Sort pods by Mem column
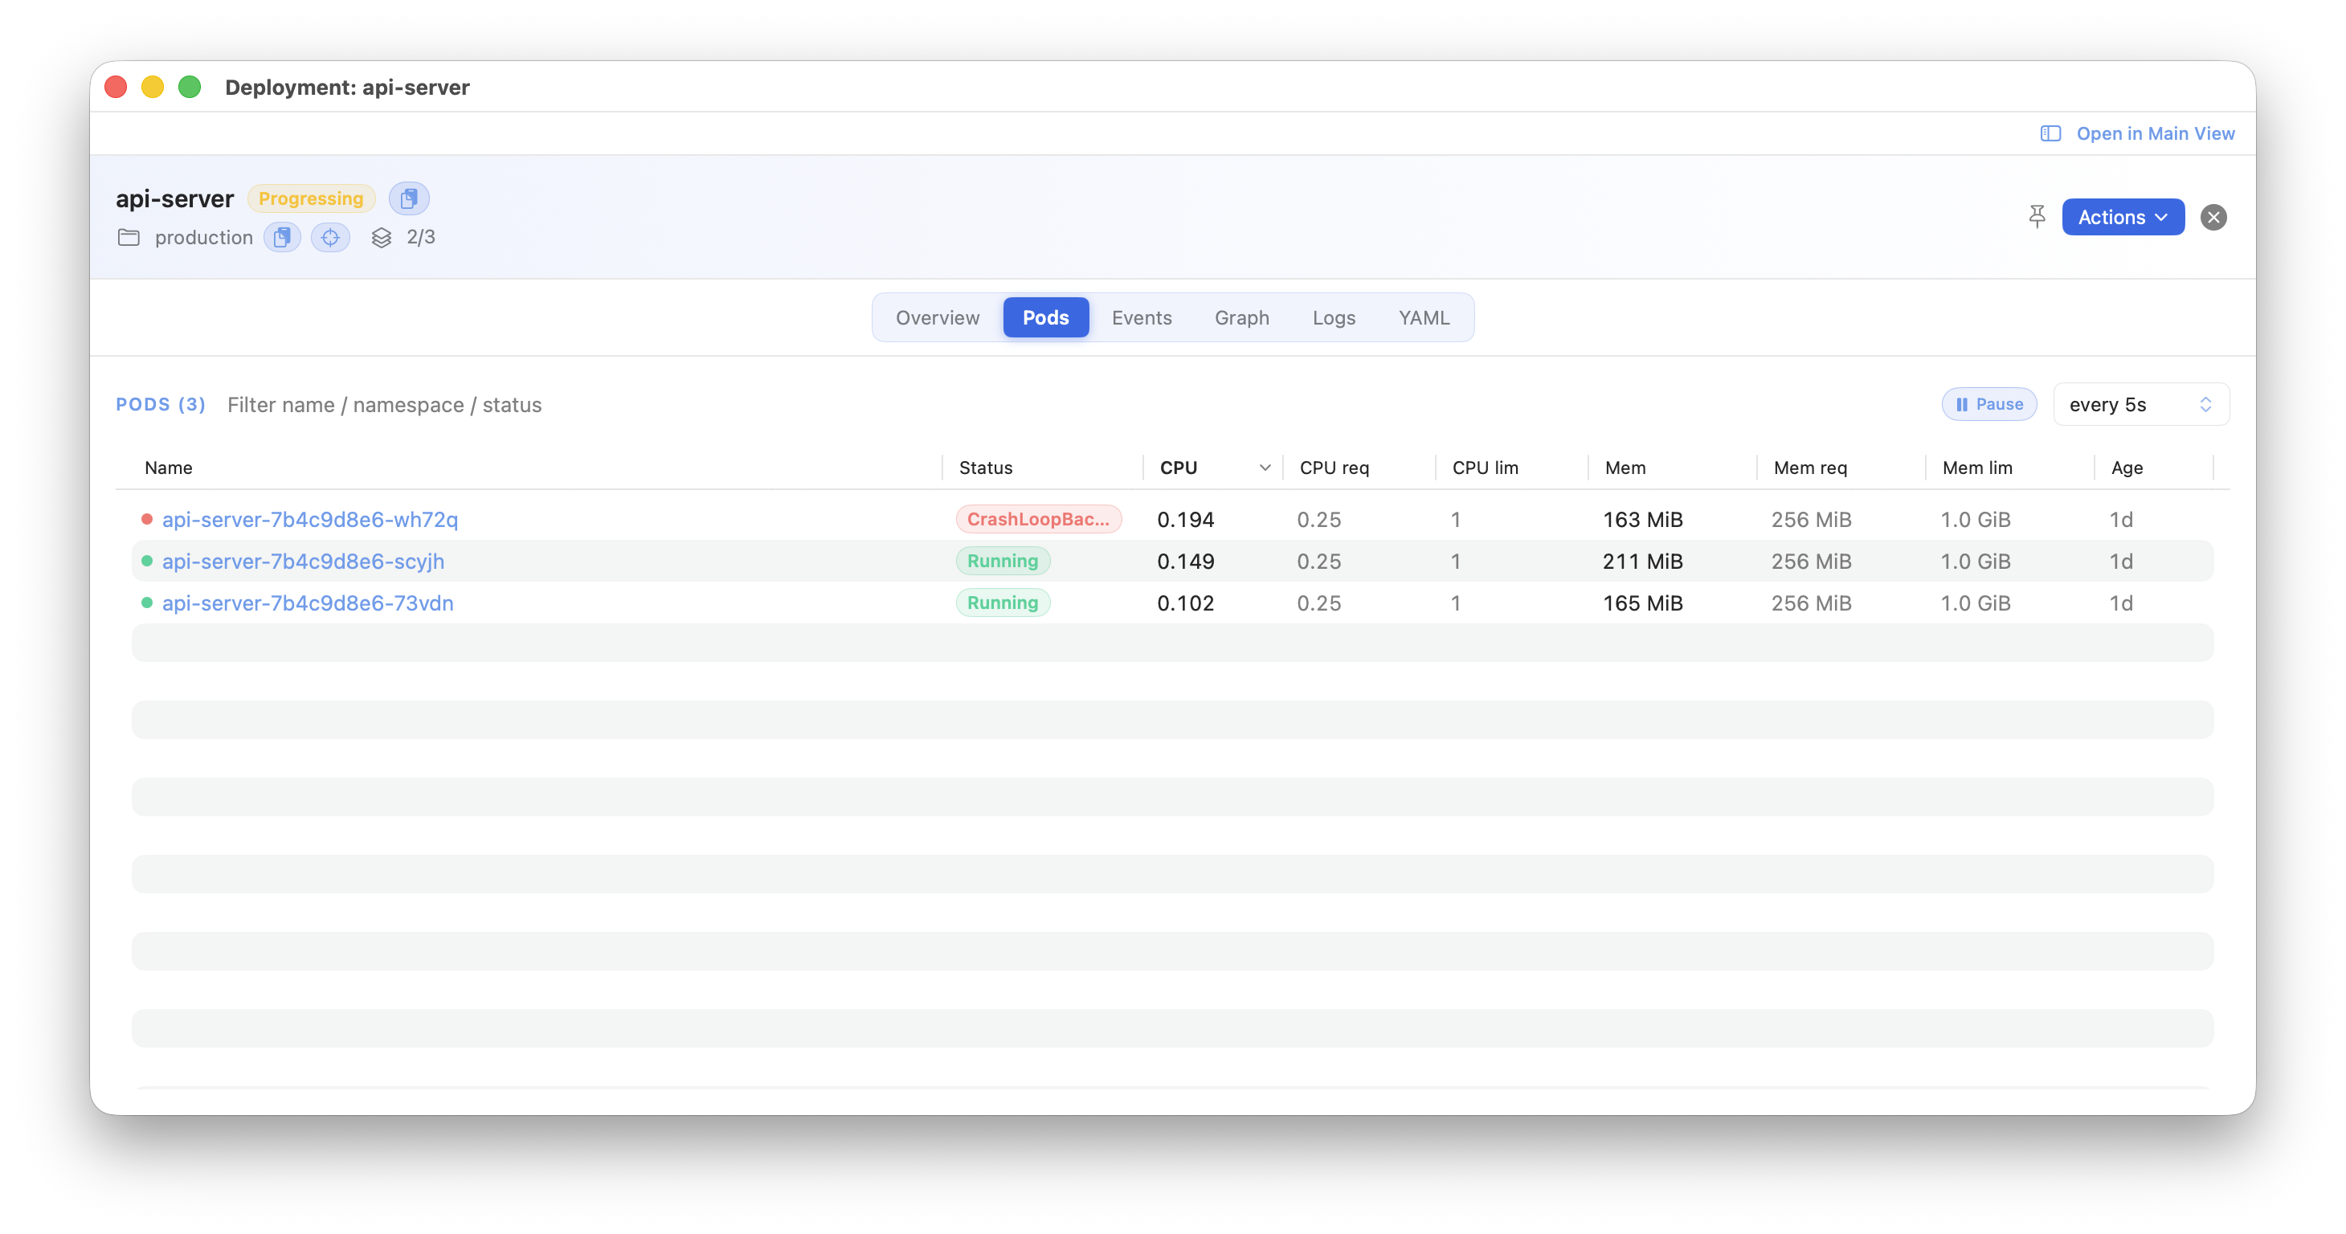The image size is (2346, 1234). (1625, 468)
